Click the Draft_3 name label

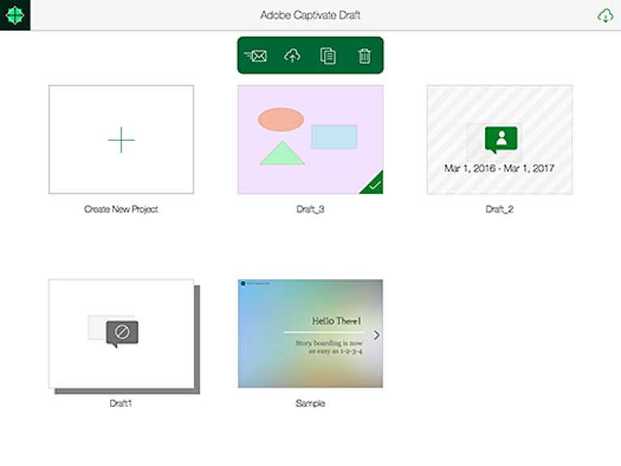click(x=310, y=210)
